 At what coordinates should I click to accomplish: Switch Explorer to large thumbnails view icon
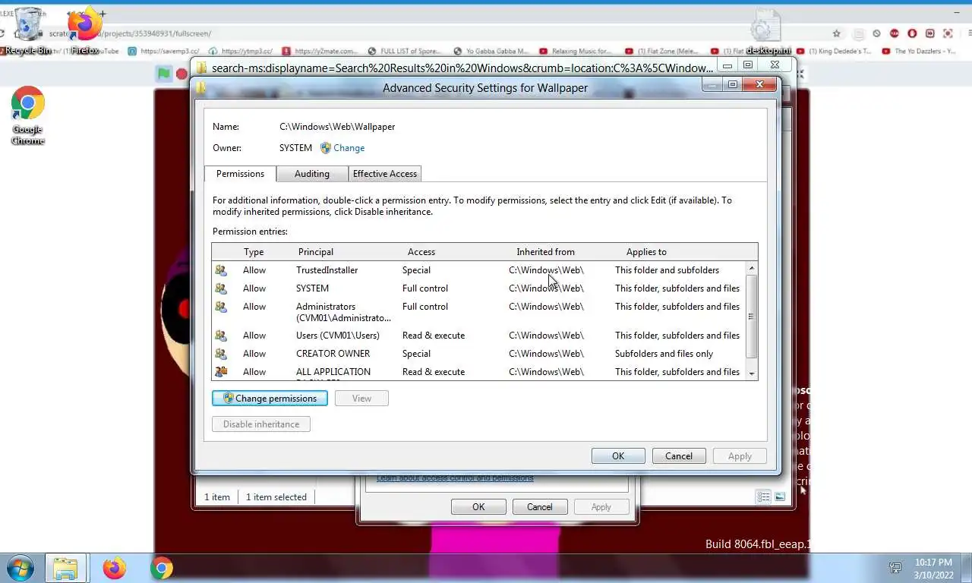780,496
